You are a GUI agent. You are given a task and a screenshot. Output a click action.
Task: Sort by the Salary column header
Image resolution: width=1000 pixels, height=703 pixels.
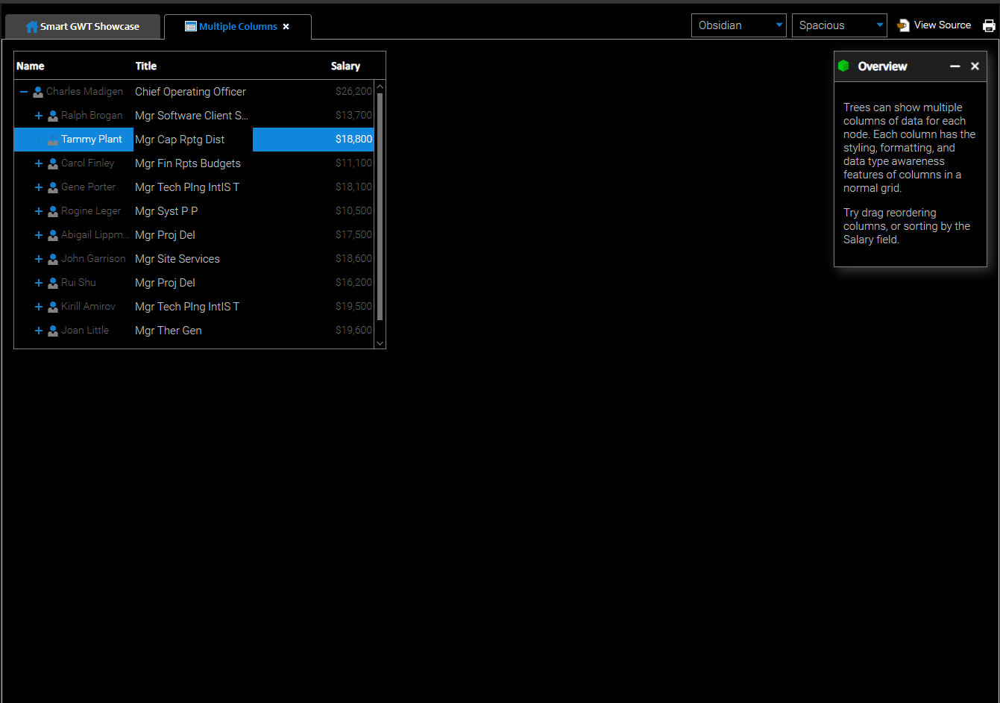tap(345, 66)
